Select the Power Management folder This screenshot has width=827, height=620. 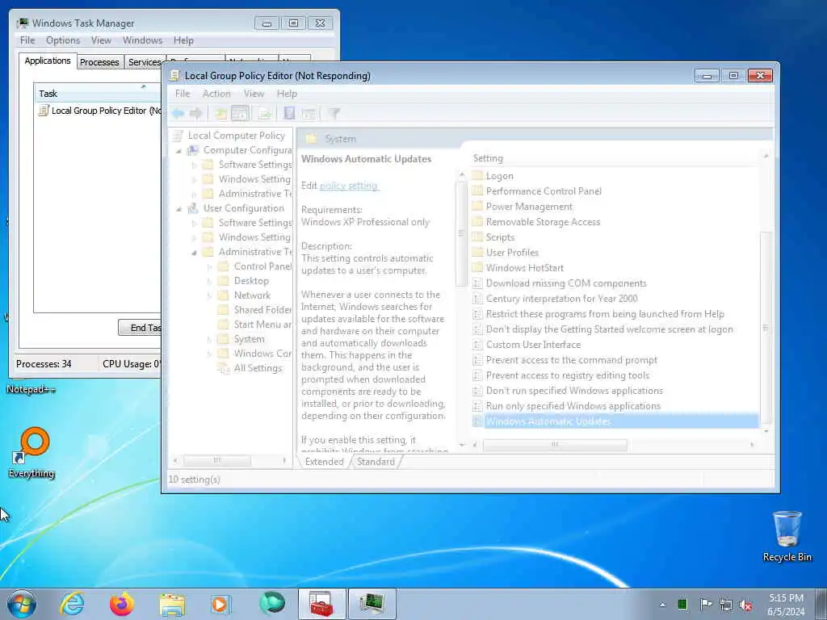click(x=529, y=207)
